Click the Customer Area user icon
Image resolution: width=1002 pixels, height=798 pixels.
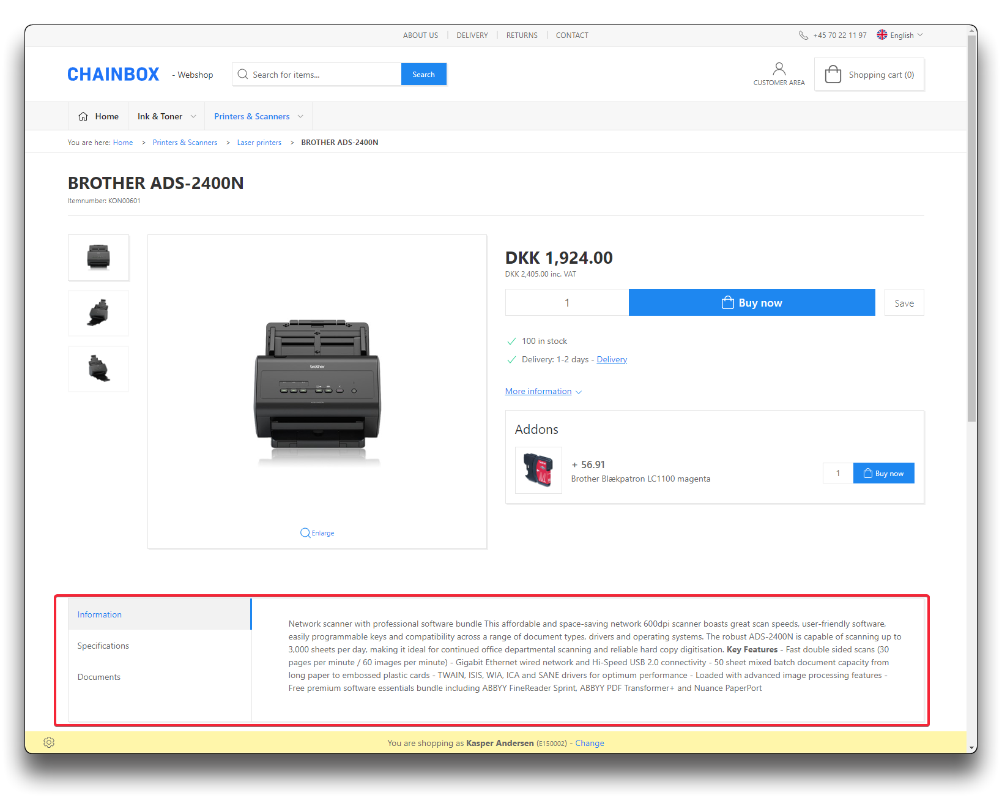(779, 69)
